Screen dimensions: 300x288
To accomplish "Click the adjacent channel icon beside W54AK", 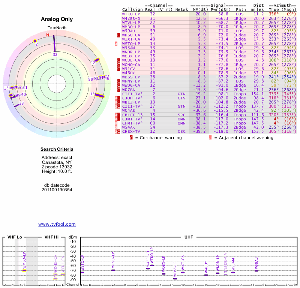I will (116, 127).
